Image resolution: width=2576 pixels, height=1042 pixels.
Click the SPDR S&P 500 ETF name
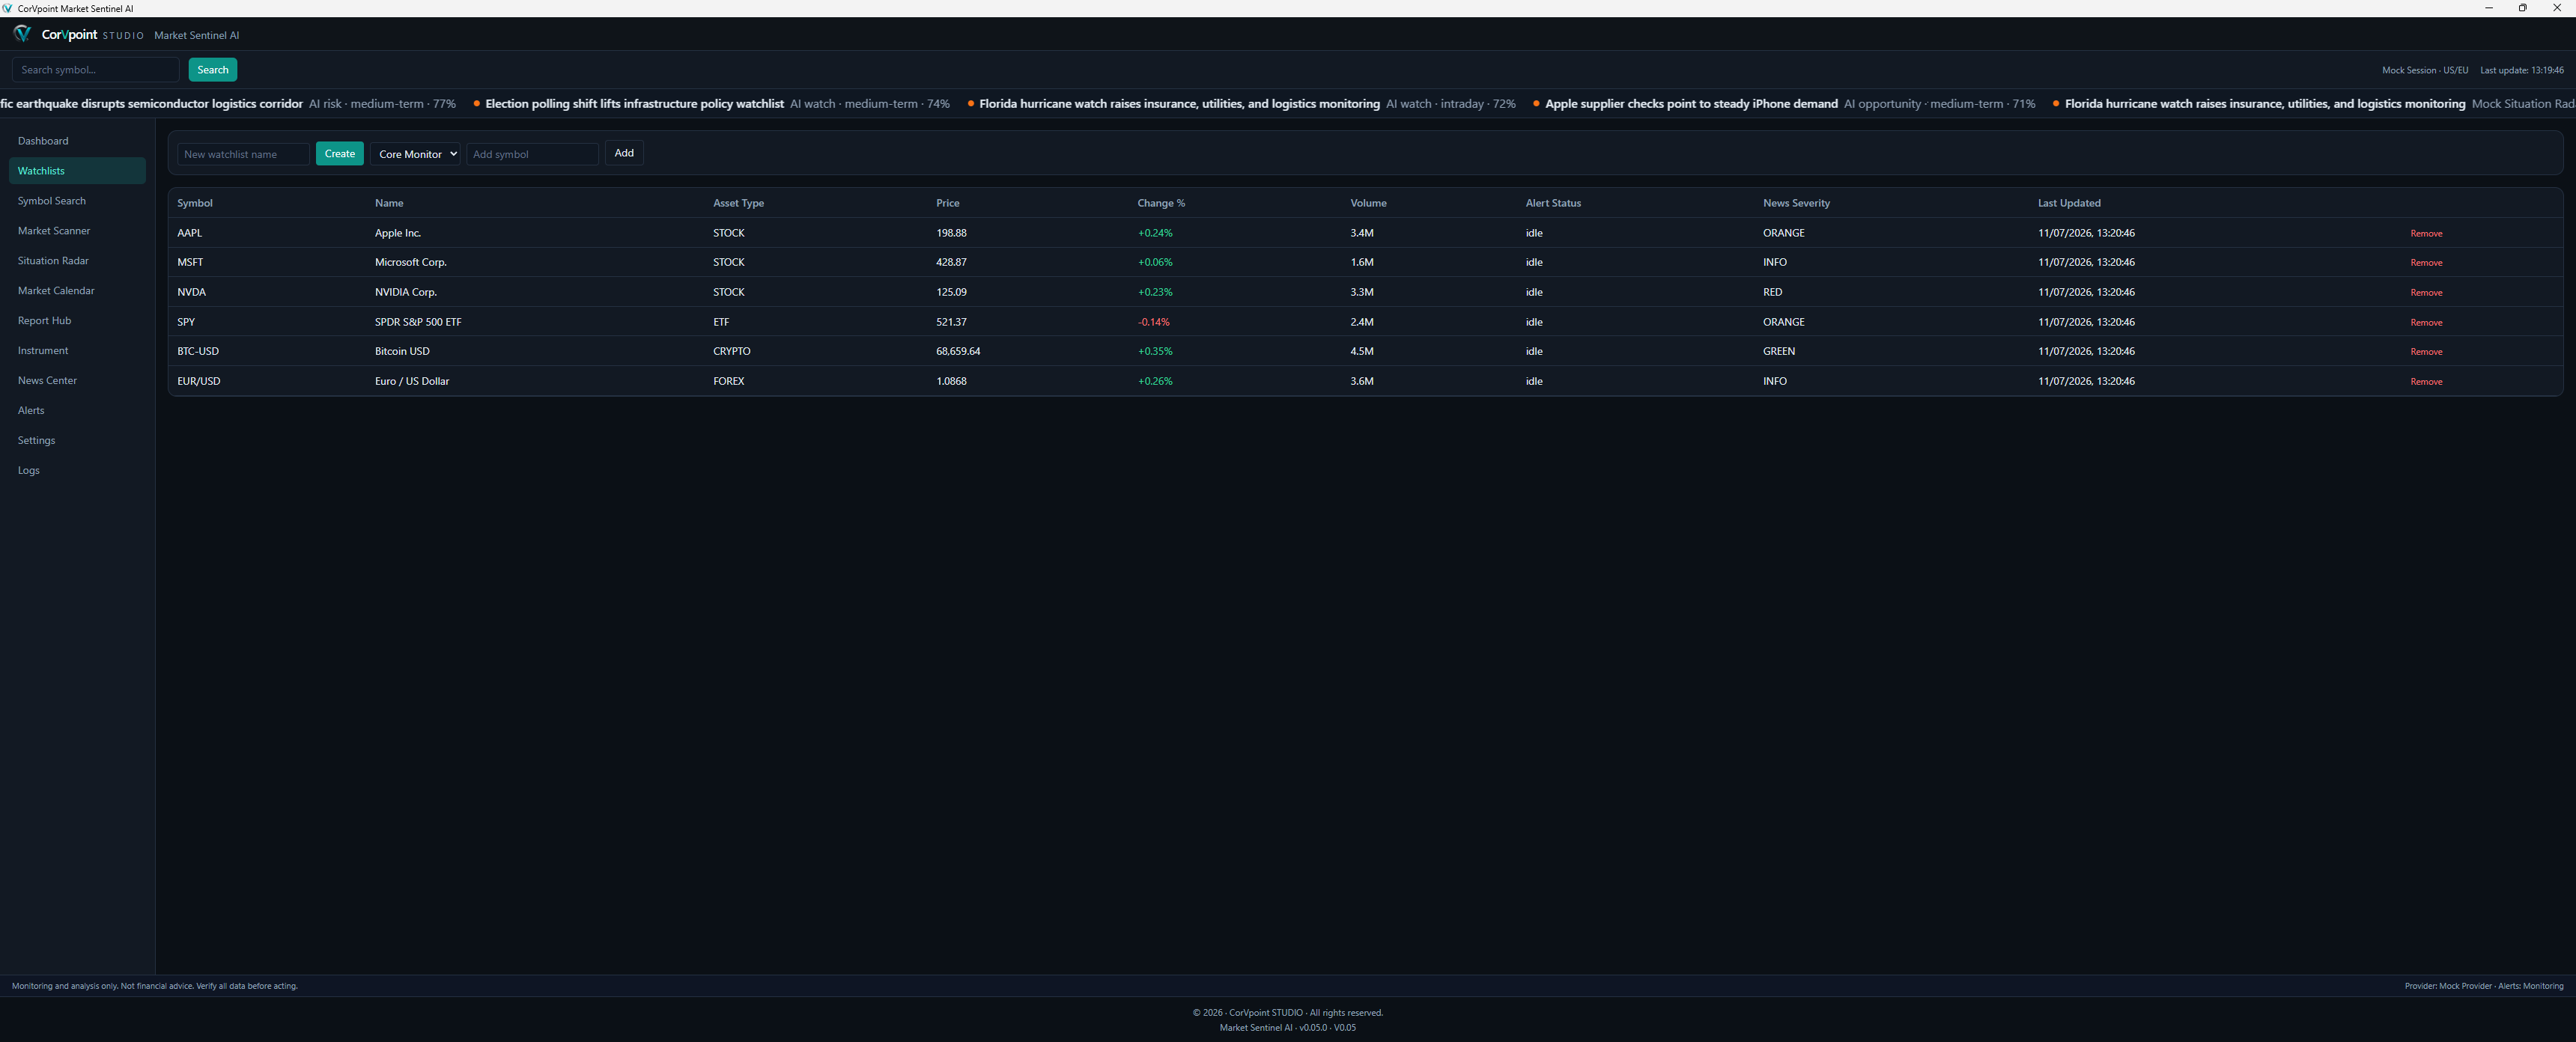[418, 322]
